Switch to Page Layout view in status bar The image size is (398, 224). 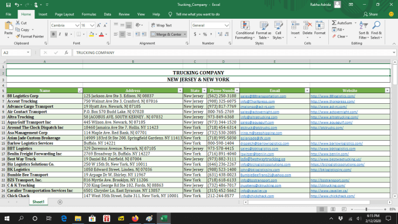point(333,209)
